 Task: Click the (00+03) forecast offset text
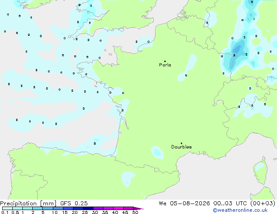click(x=263, y=204)
